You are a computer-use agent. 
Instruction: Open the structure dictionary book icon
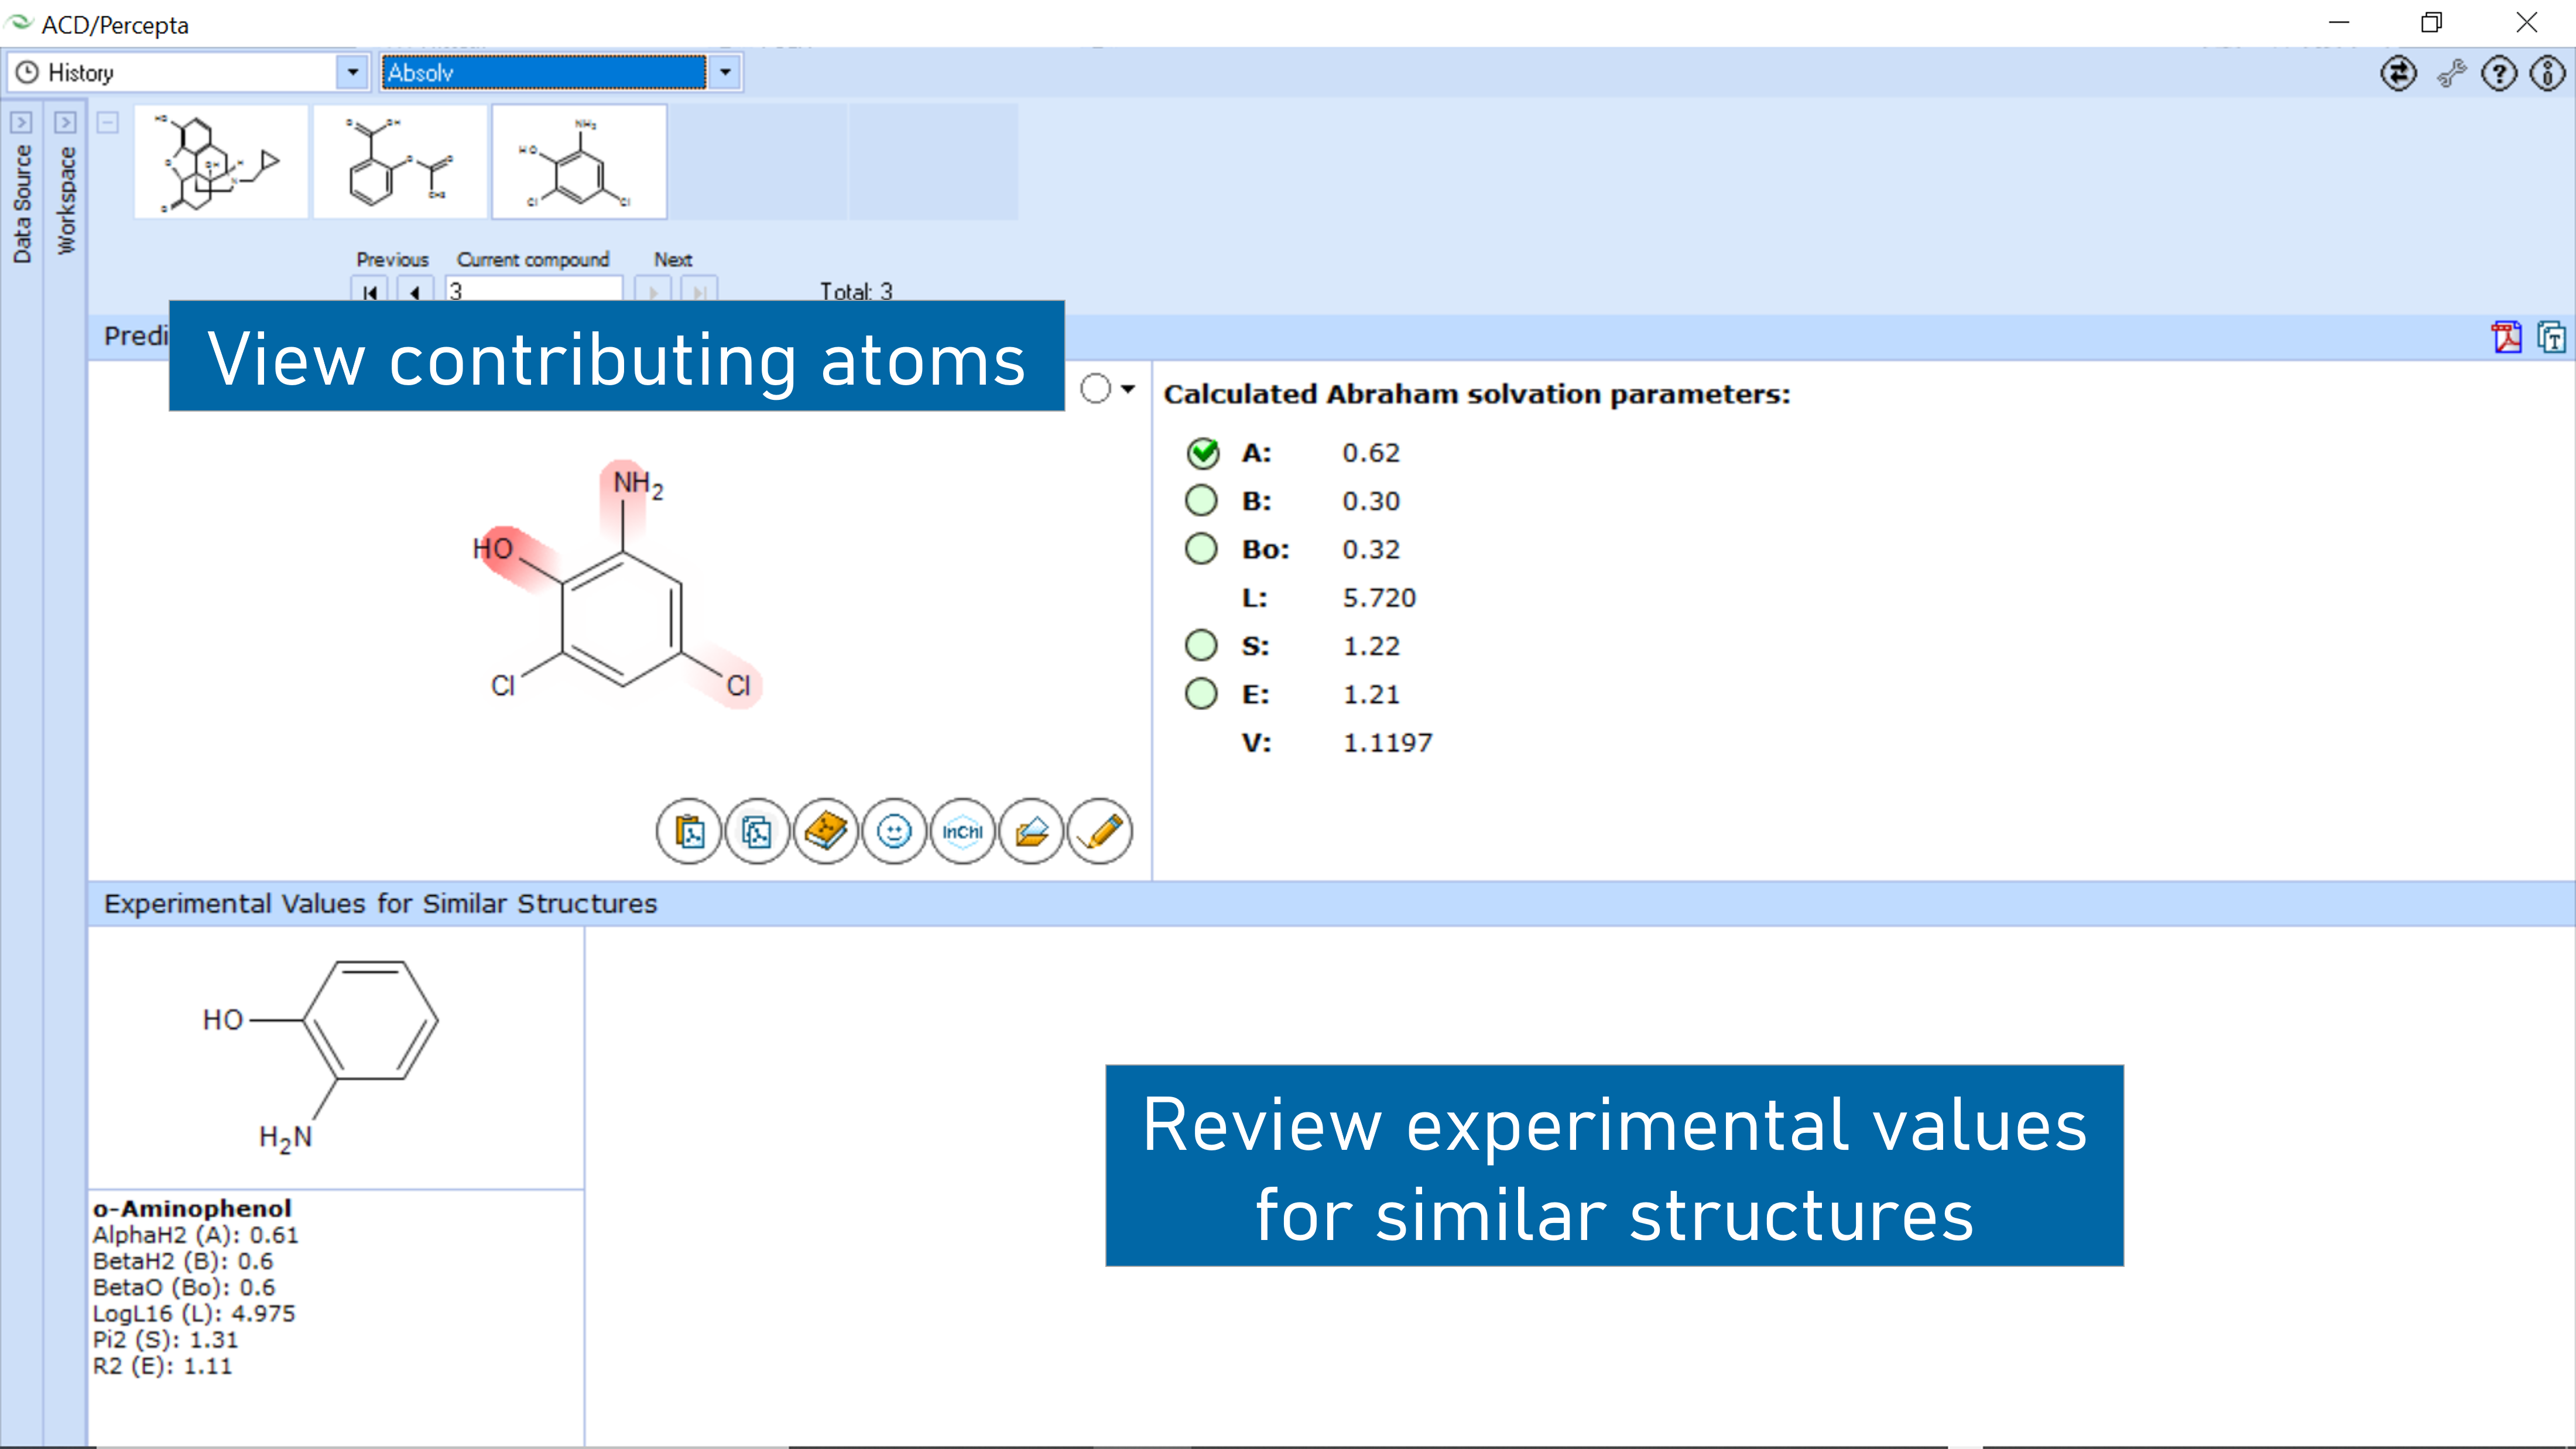click(x=826, y=831)
